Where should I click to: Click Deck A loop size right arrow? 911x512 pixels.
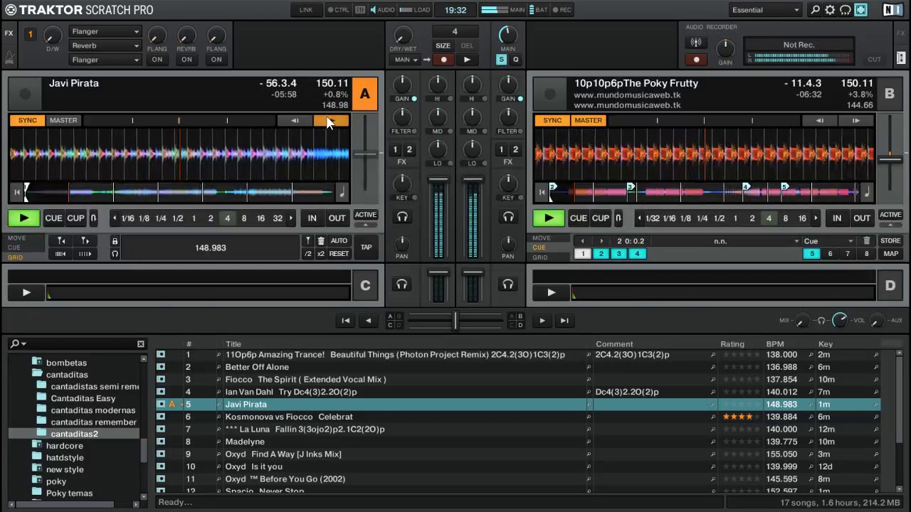click(x=290, y=218)
